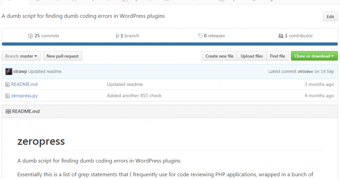
Task: View the 1 branch link
Action: 127,36
